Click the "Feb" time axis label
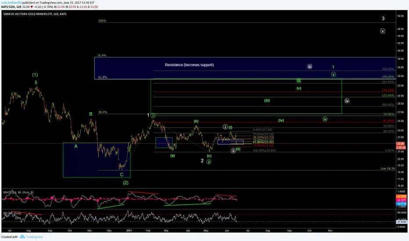The width and height of the screenshot is (409, 241). (148, 230)
